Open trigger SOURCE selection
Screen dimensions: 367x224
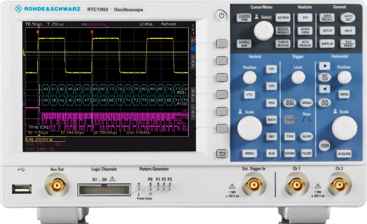pos(289,153)
